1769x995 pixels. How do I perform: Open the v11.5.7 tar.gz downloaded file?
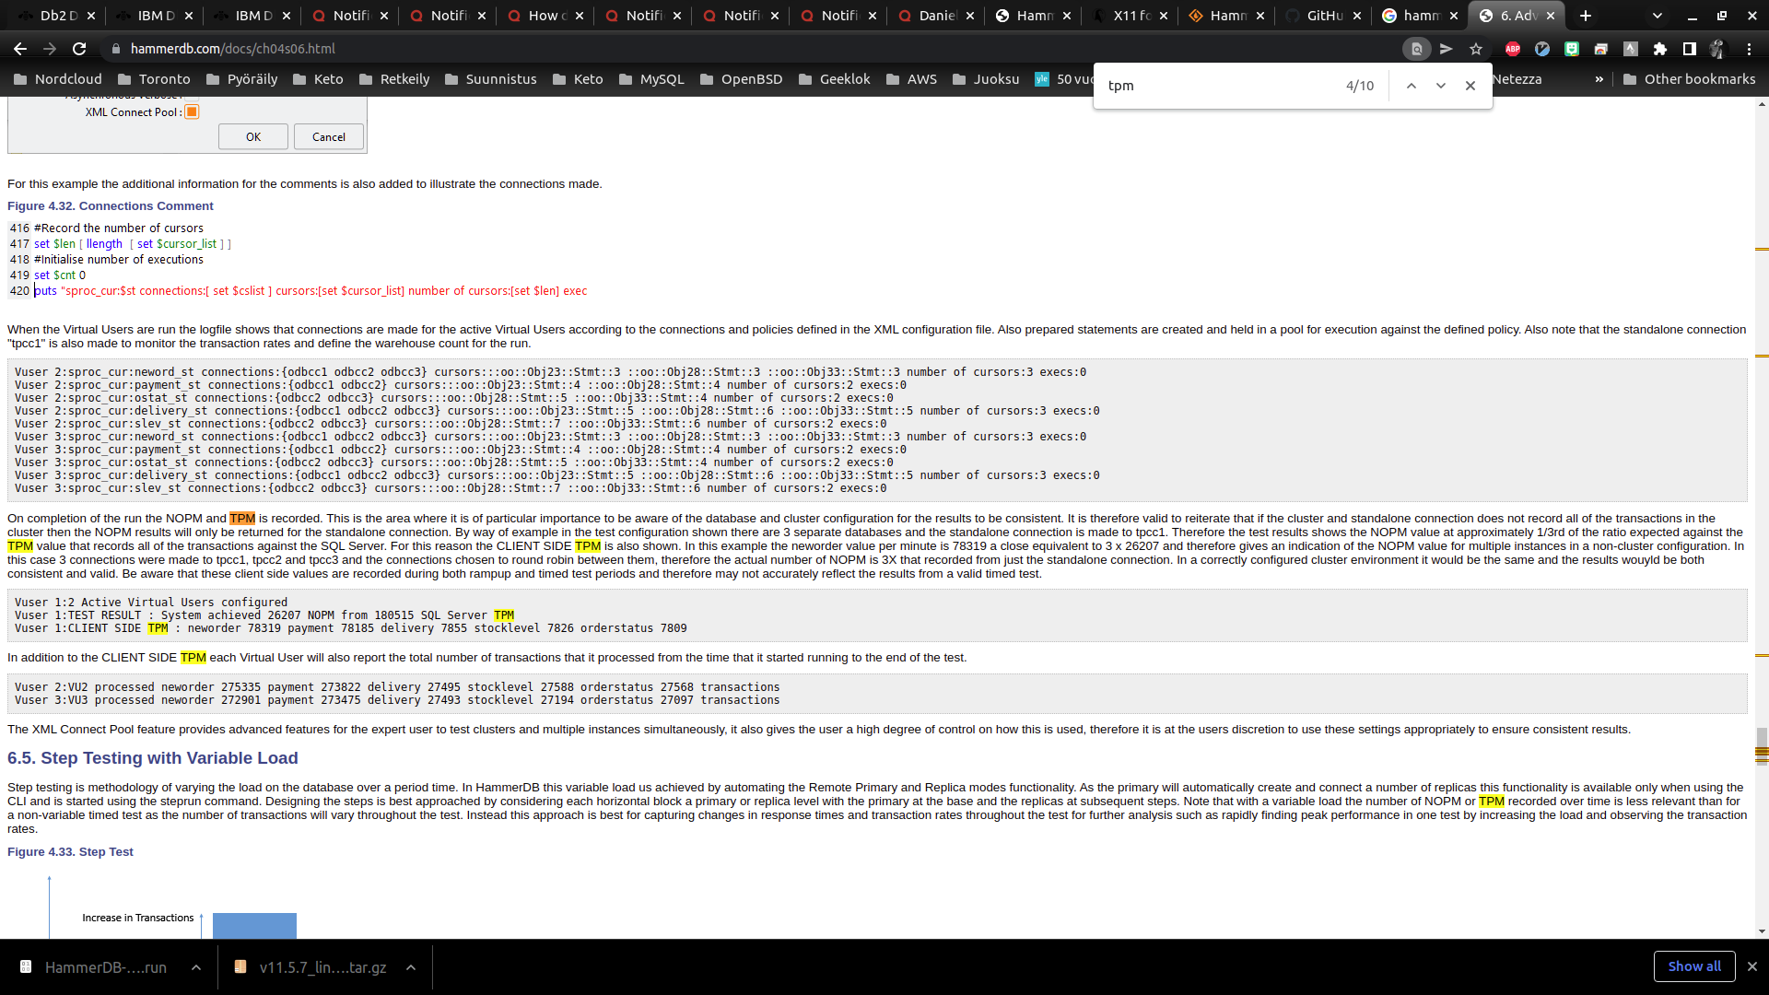[x=311, y=967]
